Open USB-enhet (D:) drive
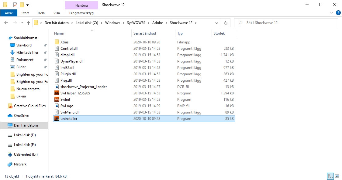This screenshot has width=342, height=180. click(23, 155)
